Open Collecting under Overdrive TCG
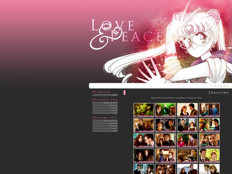The height and width of the screenshot is (174, 232). [x=105, y=105]
